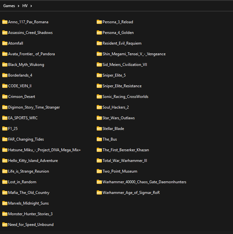Click the Total_War_Warhammer_III folder name

tap(125, 161)
